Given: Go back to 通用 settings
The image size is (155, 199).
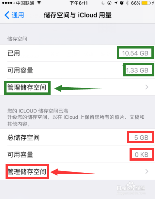Looking at the screenshot, I should point(14,15).
